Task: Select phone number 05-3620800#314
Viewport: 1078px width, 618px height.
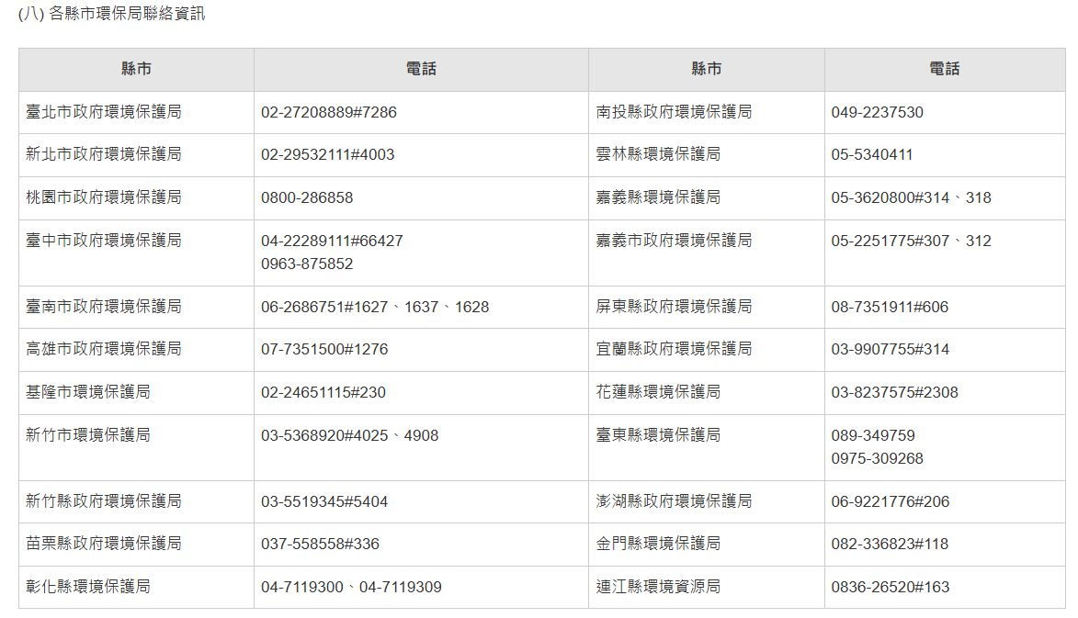Action: pos(891,197)
